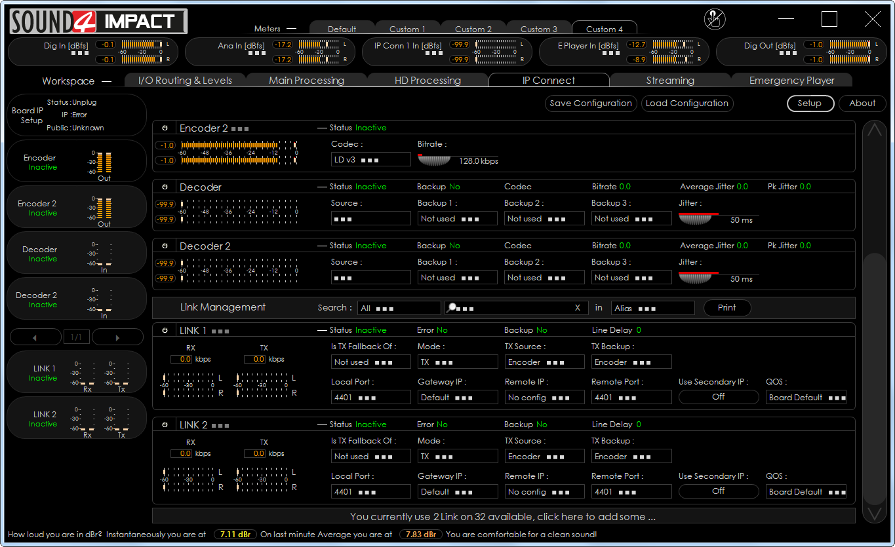This screenshot has height=547, width=895.
Task: Select the Encoder thumbnail in the sidebar
Action: tap(76, 161)
